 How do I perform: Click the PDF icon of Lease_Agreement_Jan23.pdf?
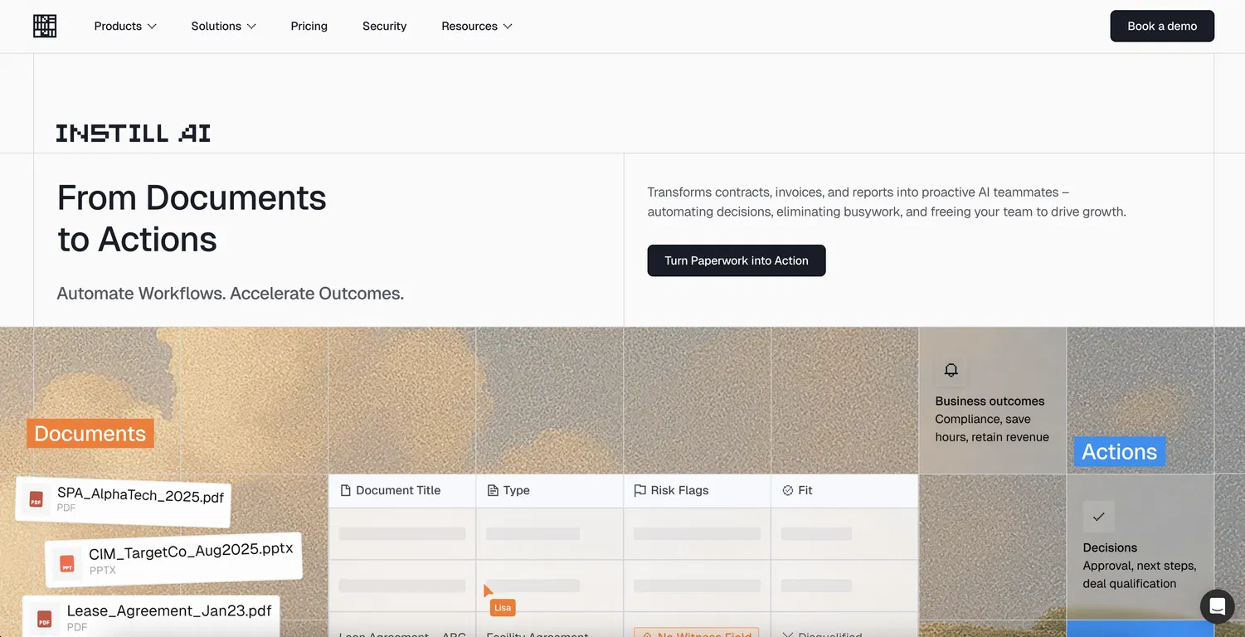[x=44, y=619]
